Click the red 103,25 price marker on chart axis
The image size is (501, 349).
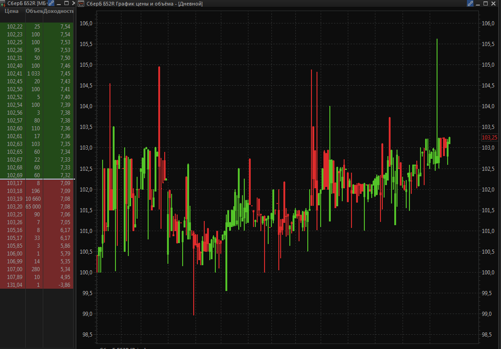tap(489, 138)
